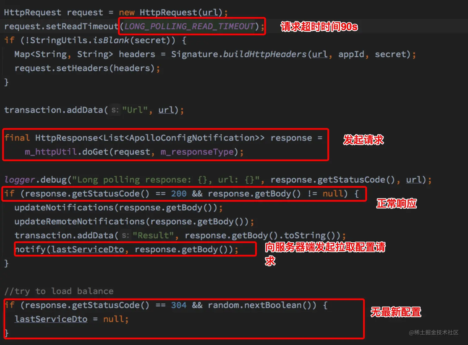Screen dimensions: 468x345
Task: Click the "Url" string literal
Action: [135, 110]
